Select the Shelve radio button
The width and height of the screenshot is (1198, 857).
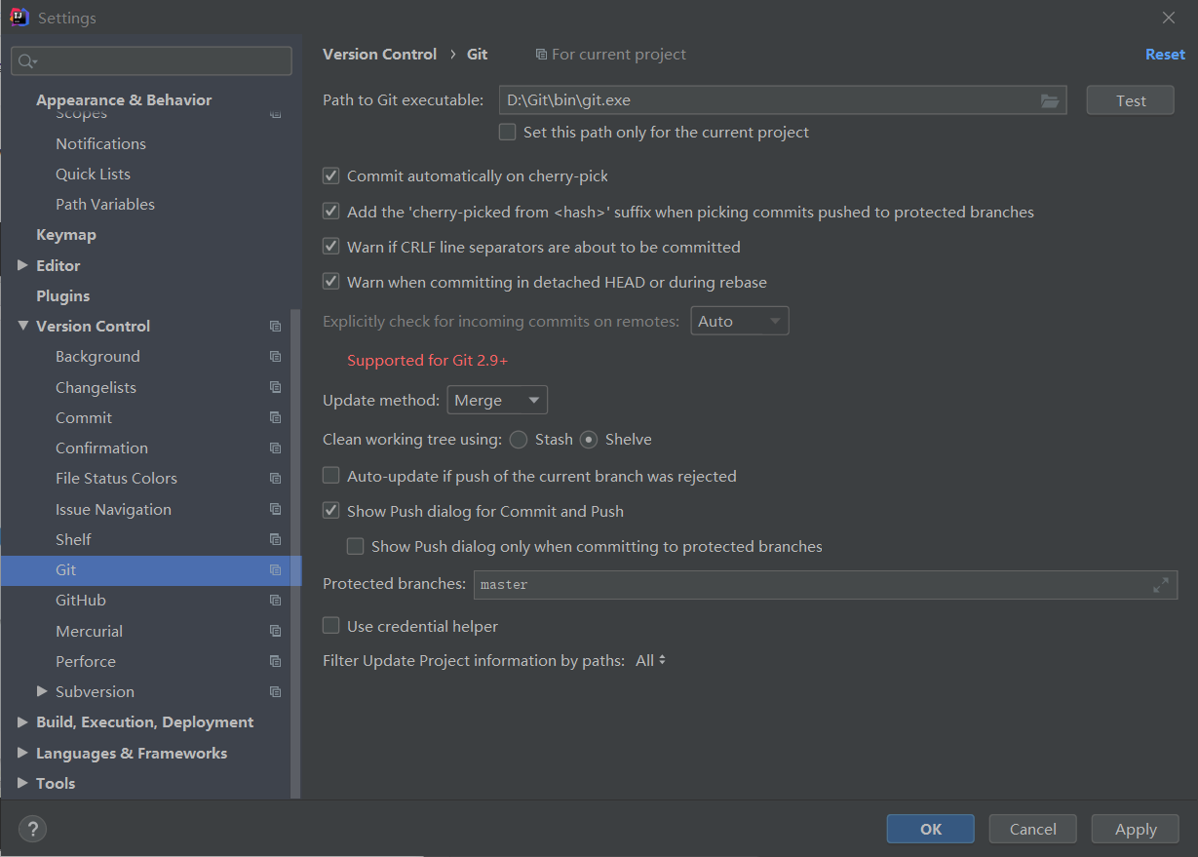coord(589,440)
